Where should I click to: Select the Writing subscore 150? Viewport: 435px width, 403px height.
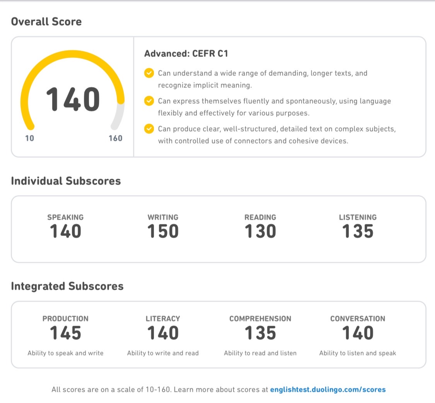(x=163, y=231)
